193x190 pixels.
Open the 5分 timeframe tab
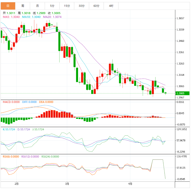[x=52, y=6]
